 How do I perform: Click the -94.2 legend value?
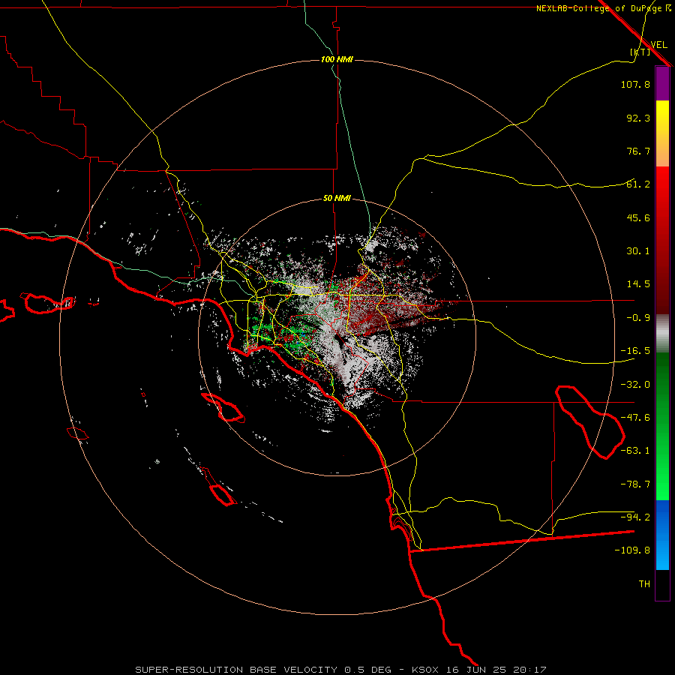[x=635, y=517]
